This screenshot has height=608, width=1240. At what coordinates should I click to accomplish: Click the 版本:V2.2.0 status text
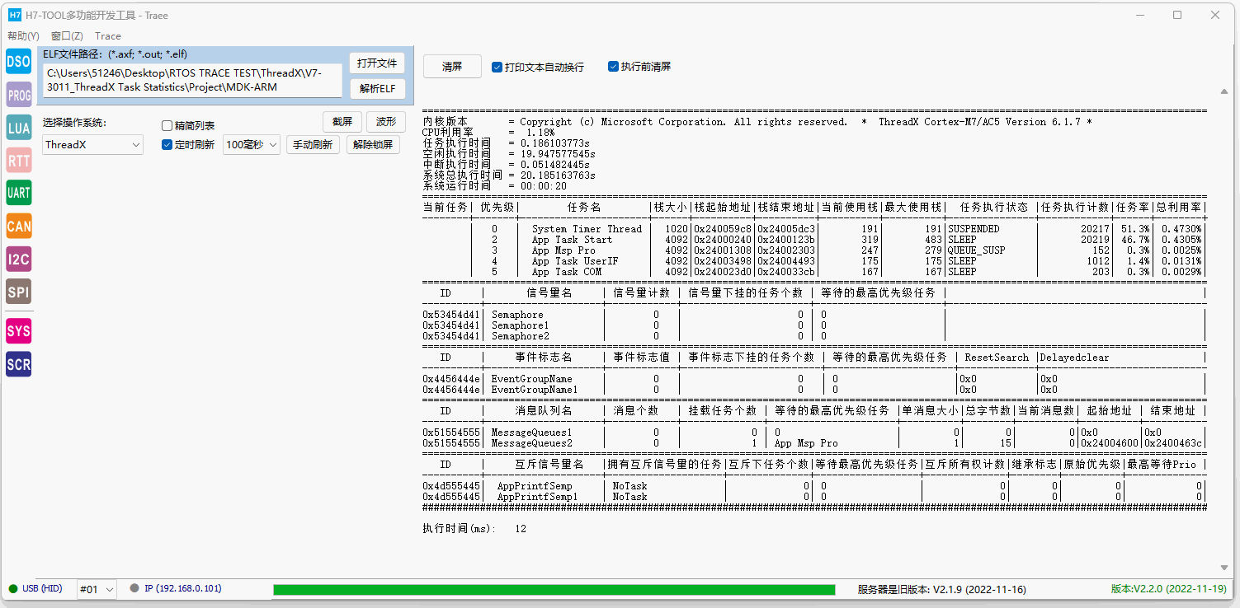point(1171,589)
